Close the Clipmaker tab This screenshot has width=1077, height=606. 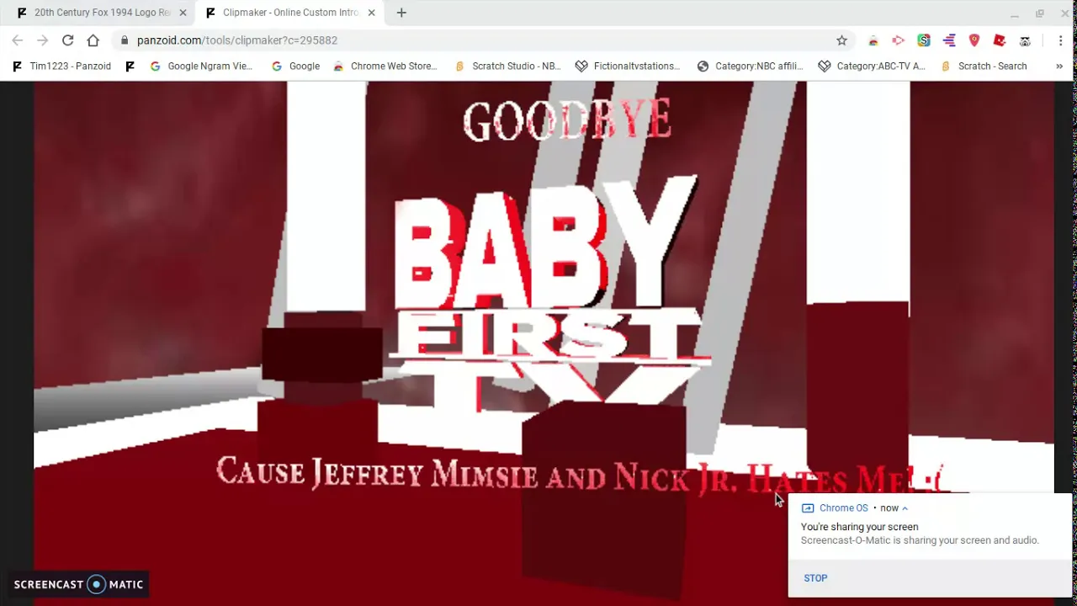point(371,13)
